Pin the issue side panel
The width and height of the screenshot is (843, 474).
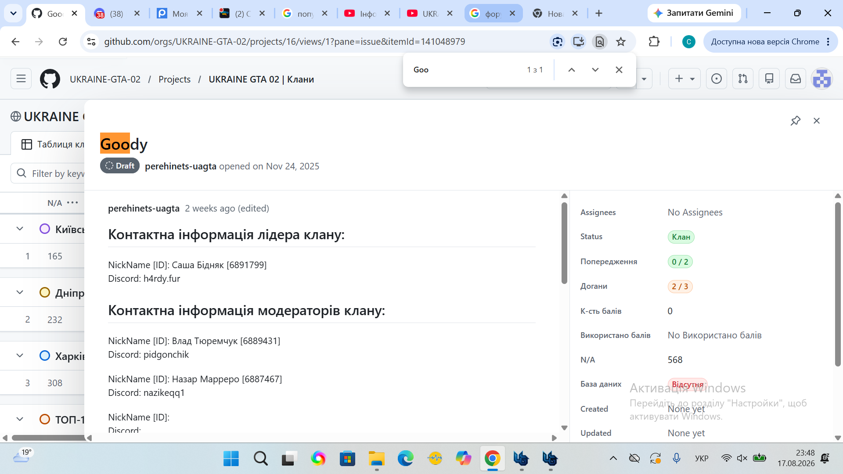coord(796,121)
